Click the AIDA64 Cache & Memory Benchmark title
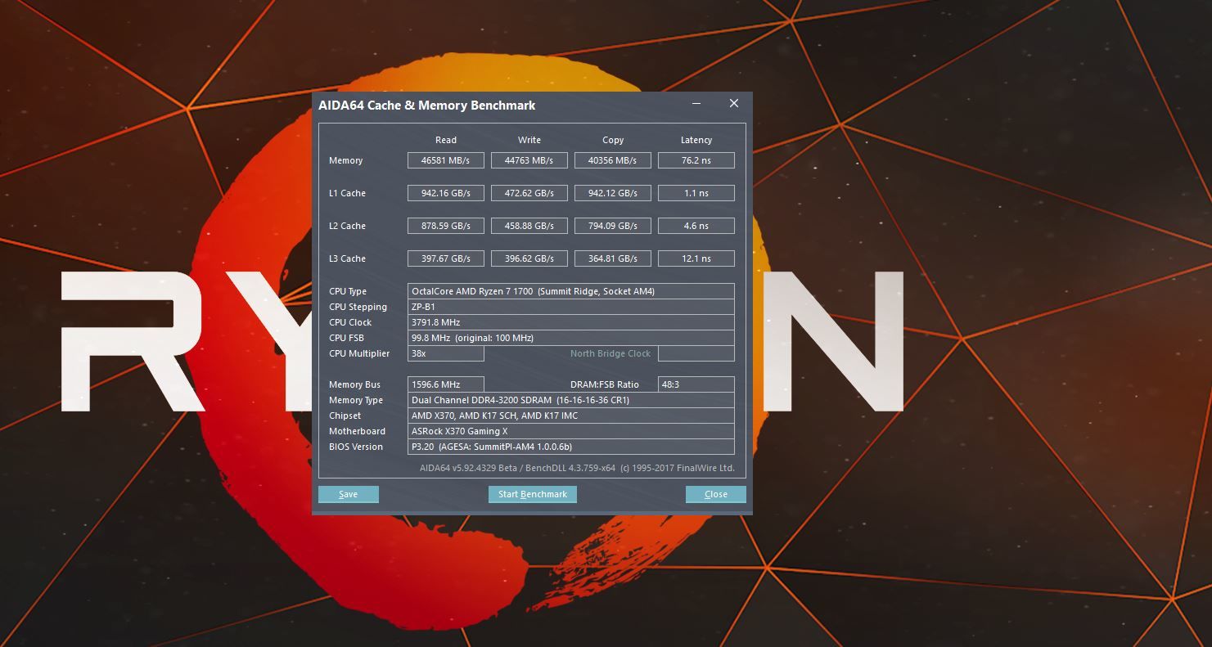This screenshot has width=1212, height=647. point(427,106)
